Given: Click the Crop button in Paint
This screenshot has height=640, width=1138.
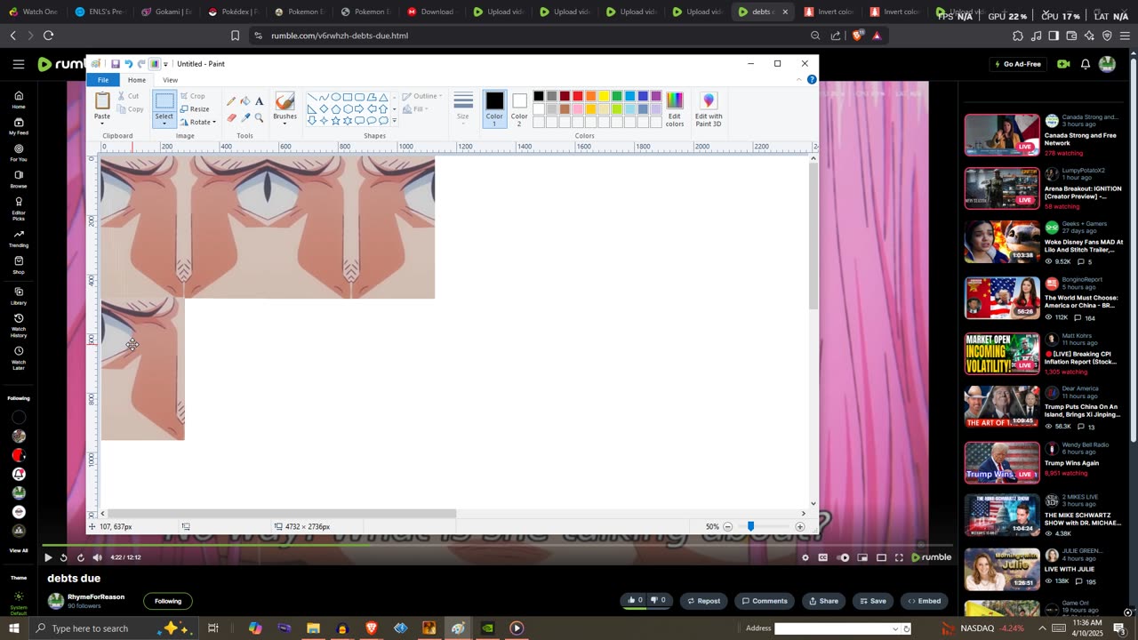Looking at the screenshot, I should (x=192, y=96).
